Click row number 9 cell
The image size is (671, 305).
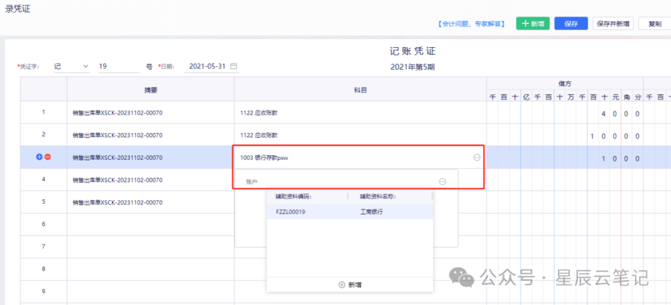pos(43,291)
